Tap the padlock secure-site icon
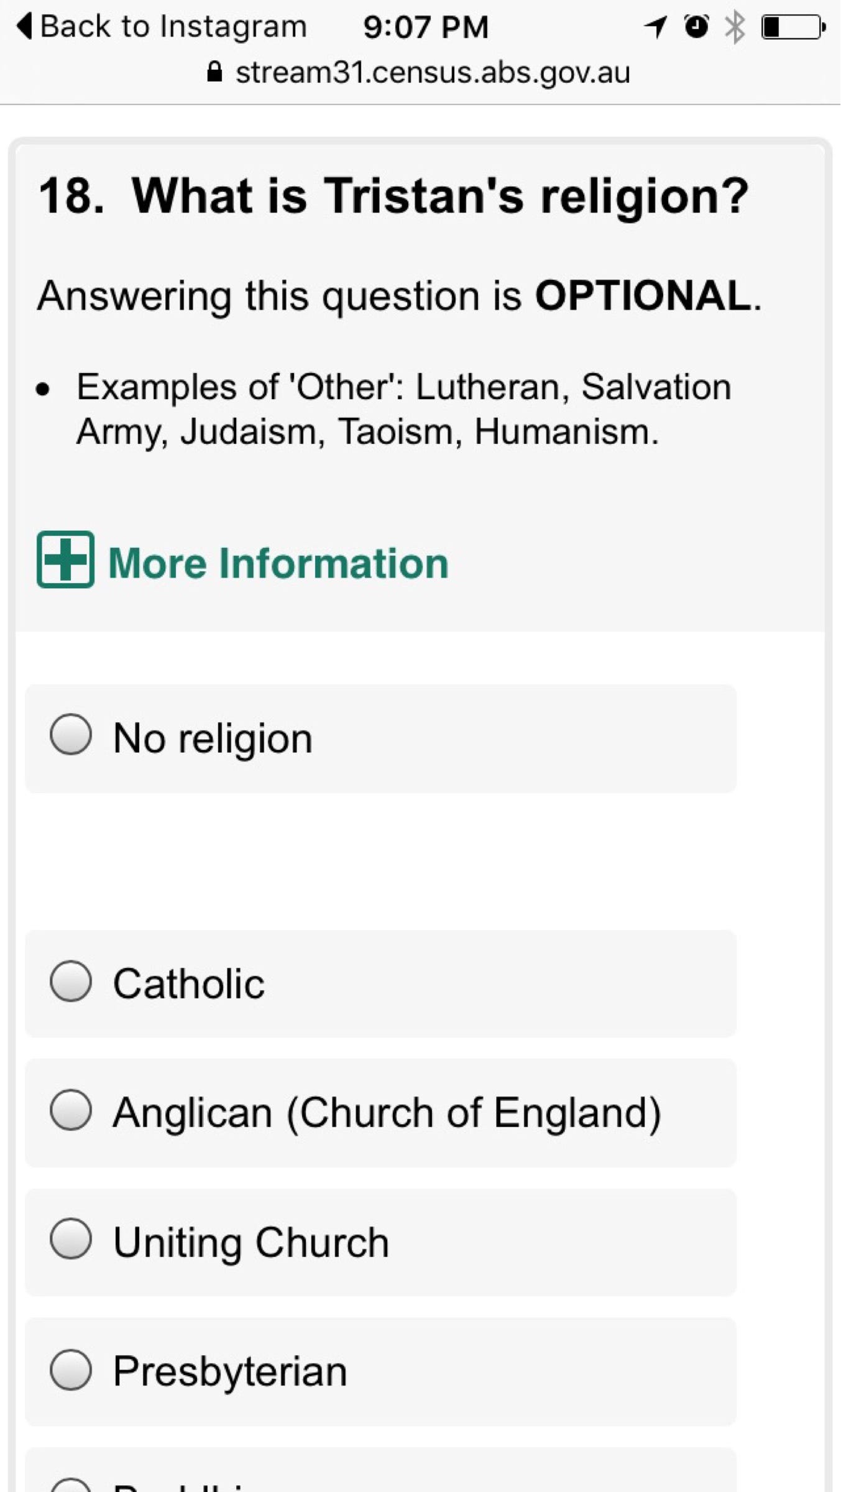The width and height of the screenshot is (841, 1492). 214,73
